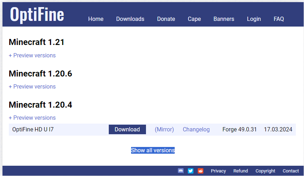Open the Cape menu item

194,19
